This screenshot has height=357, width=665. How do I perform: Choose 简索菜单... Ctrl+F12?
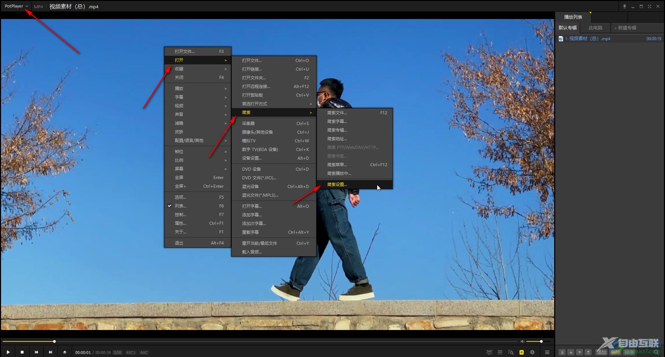pos(355,165)
